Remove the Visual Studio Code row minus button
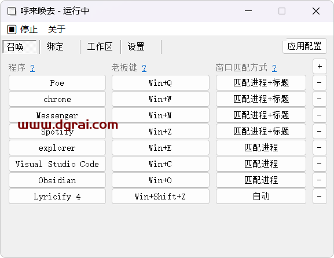 (x=320, y=164)
